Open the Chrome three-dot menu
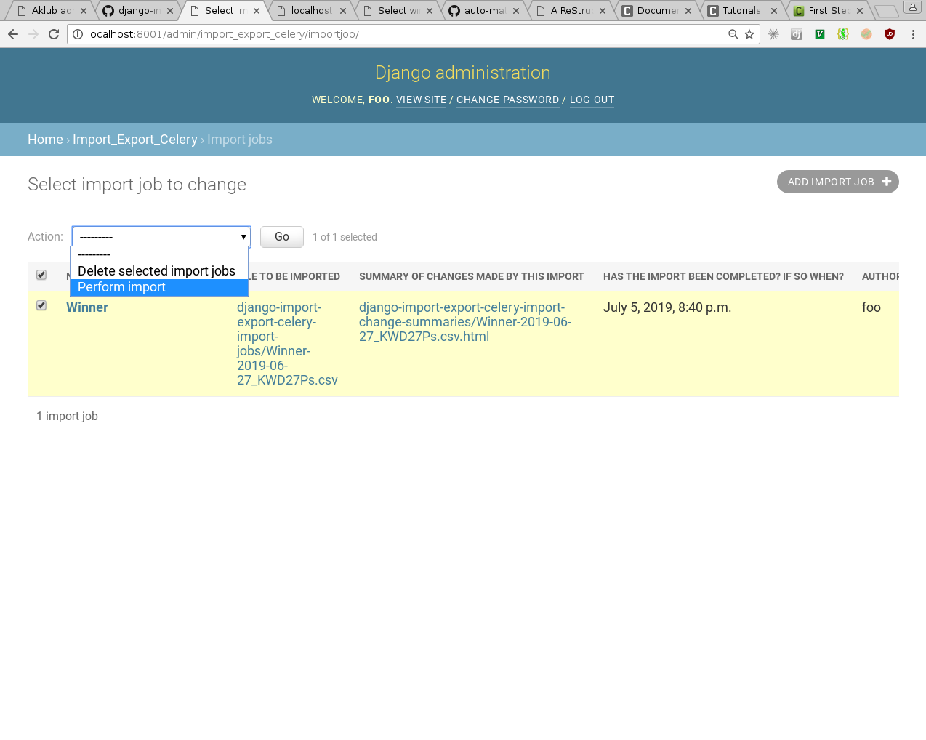 [x=913, y=34]
